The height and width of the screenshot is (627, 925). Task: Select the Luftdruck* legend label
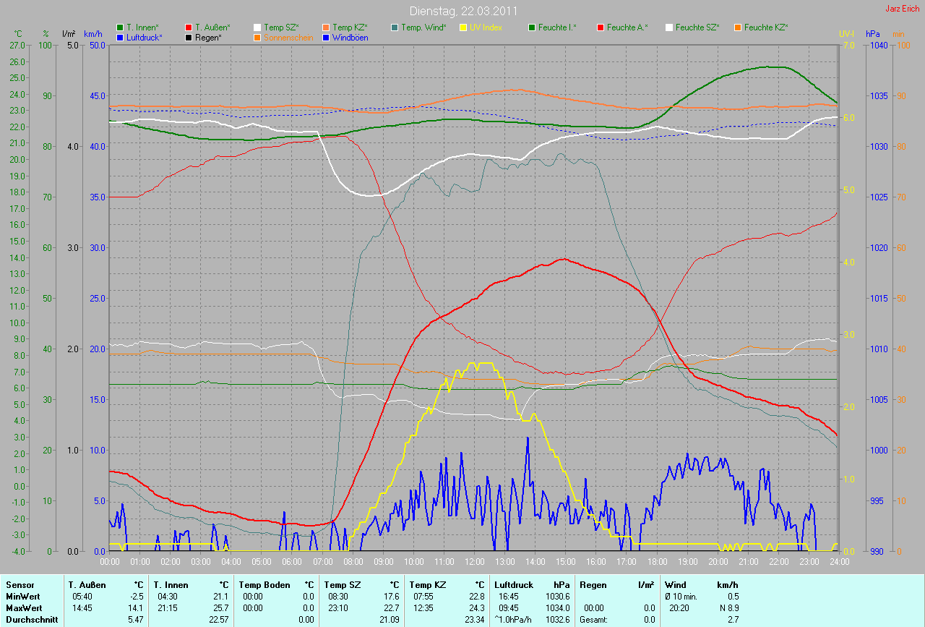point(145,37)
